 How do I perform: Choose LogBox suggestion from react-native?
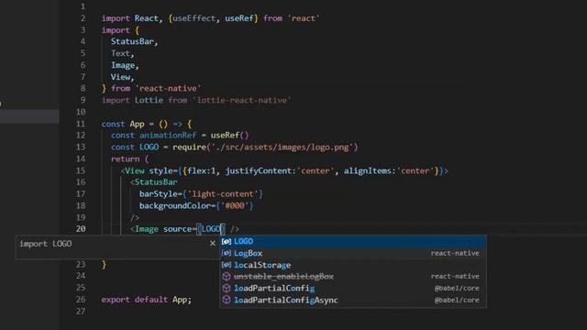point(353,253)
